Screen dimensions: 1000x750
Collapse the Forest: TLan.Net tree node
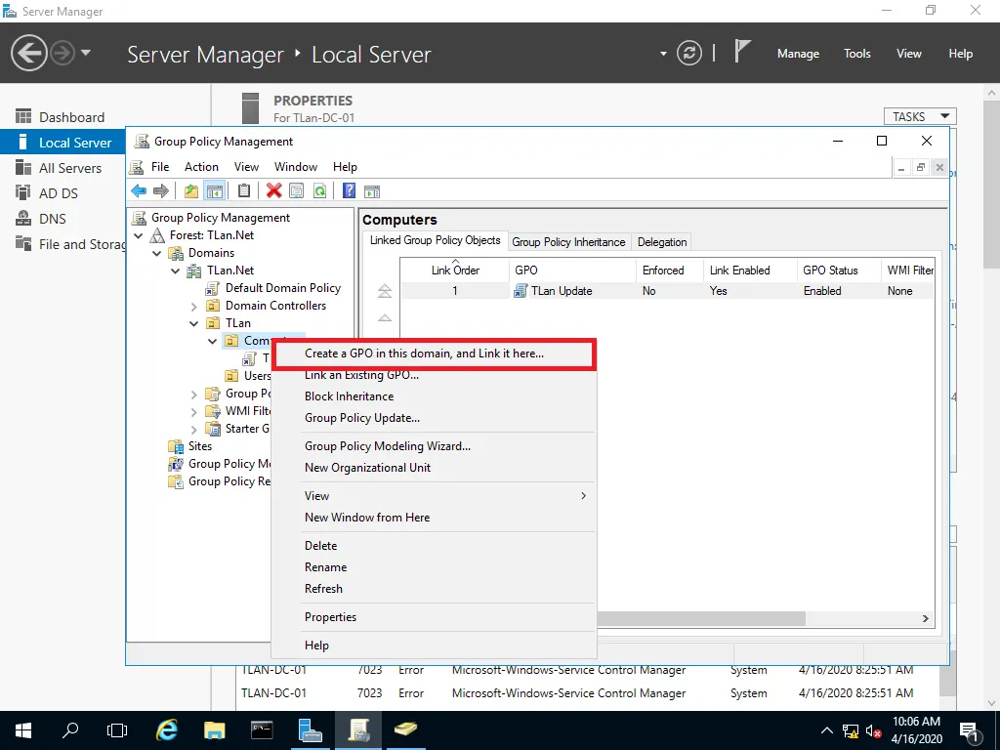[x=139, y=235]
